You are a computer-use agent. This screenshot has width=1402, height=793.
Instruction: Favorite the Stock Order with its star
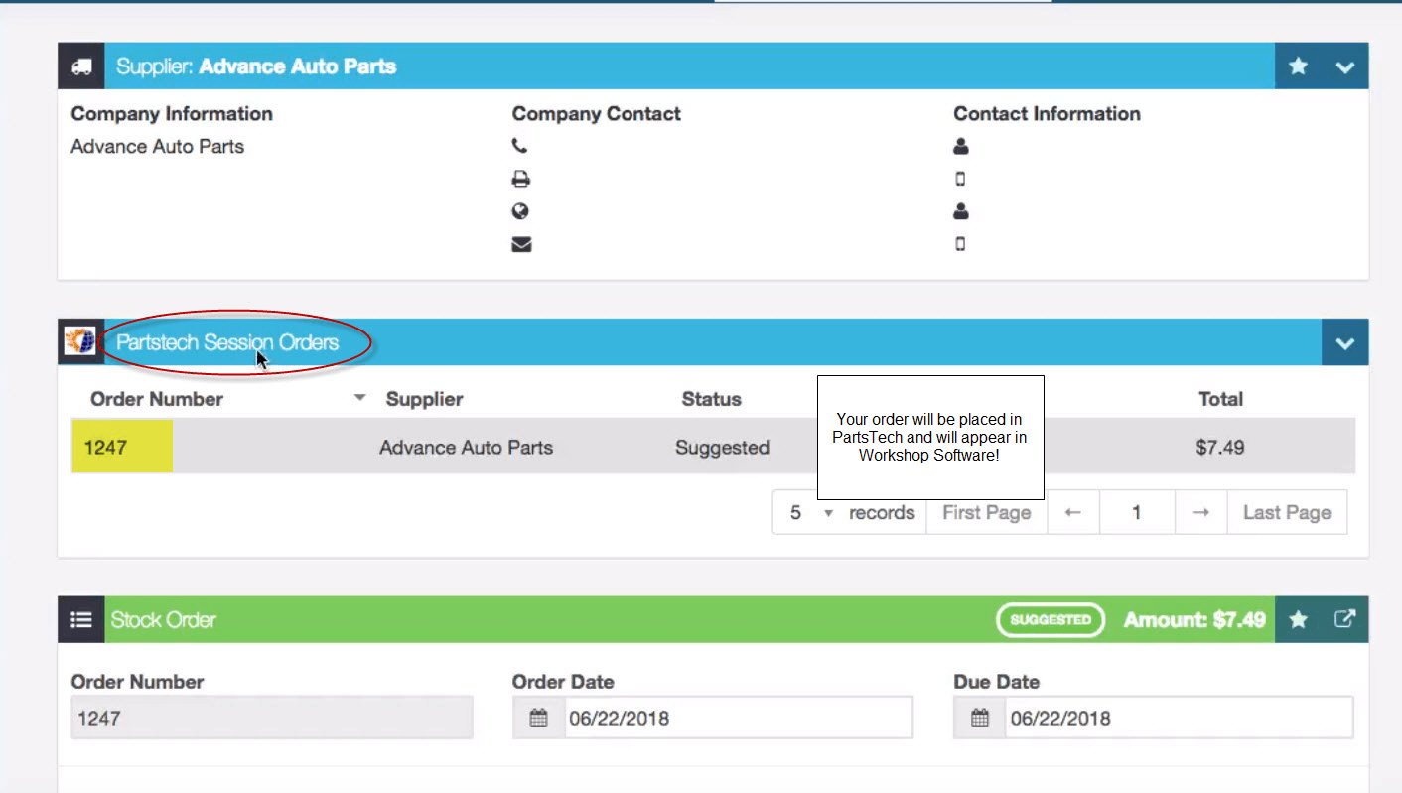click(1298, 619)
